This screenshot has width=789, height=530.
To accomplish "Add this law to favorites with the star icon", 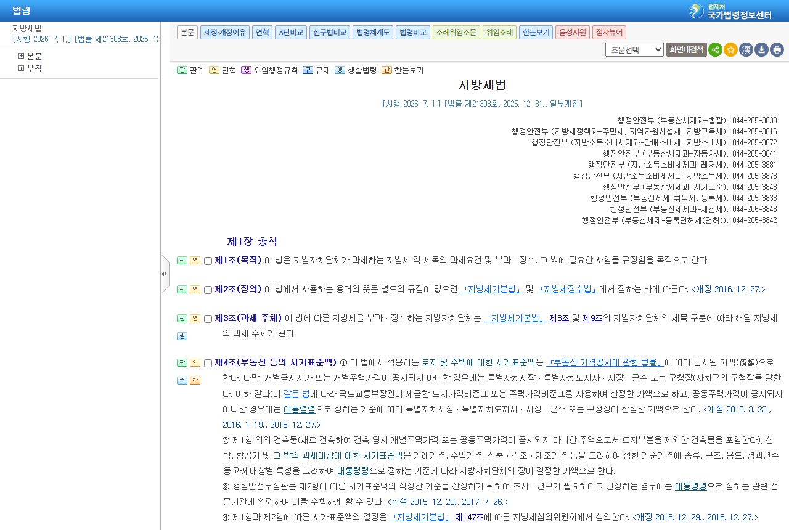I will (730, 50).
